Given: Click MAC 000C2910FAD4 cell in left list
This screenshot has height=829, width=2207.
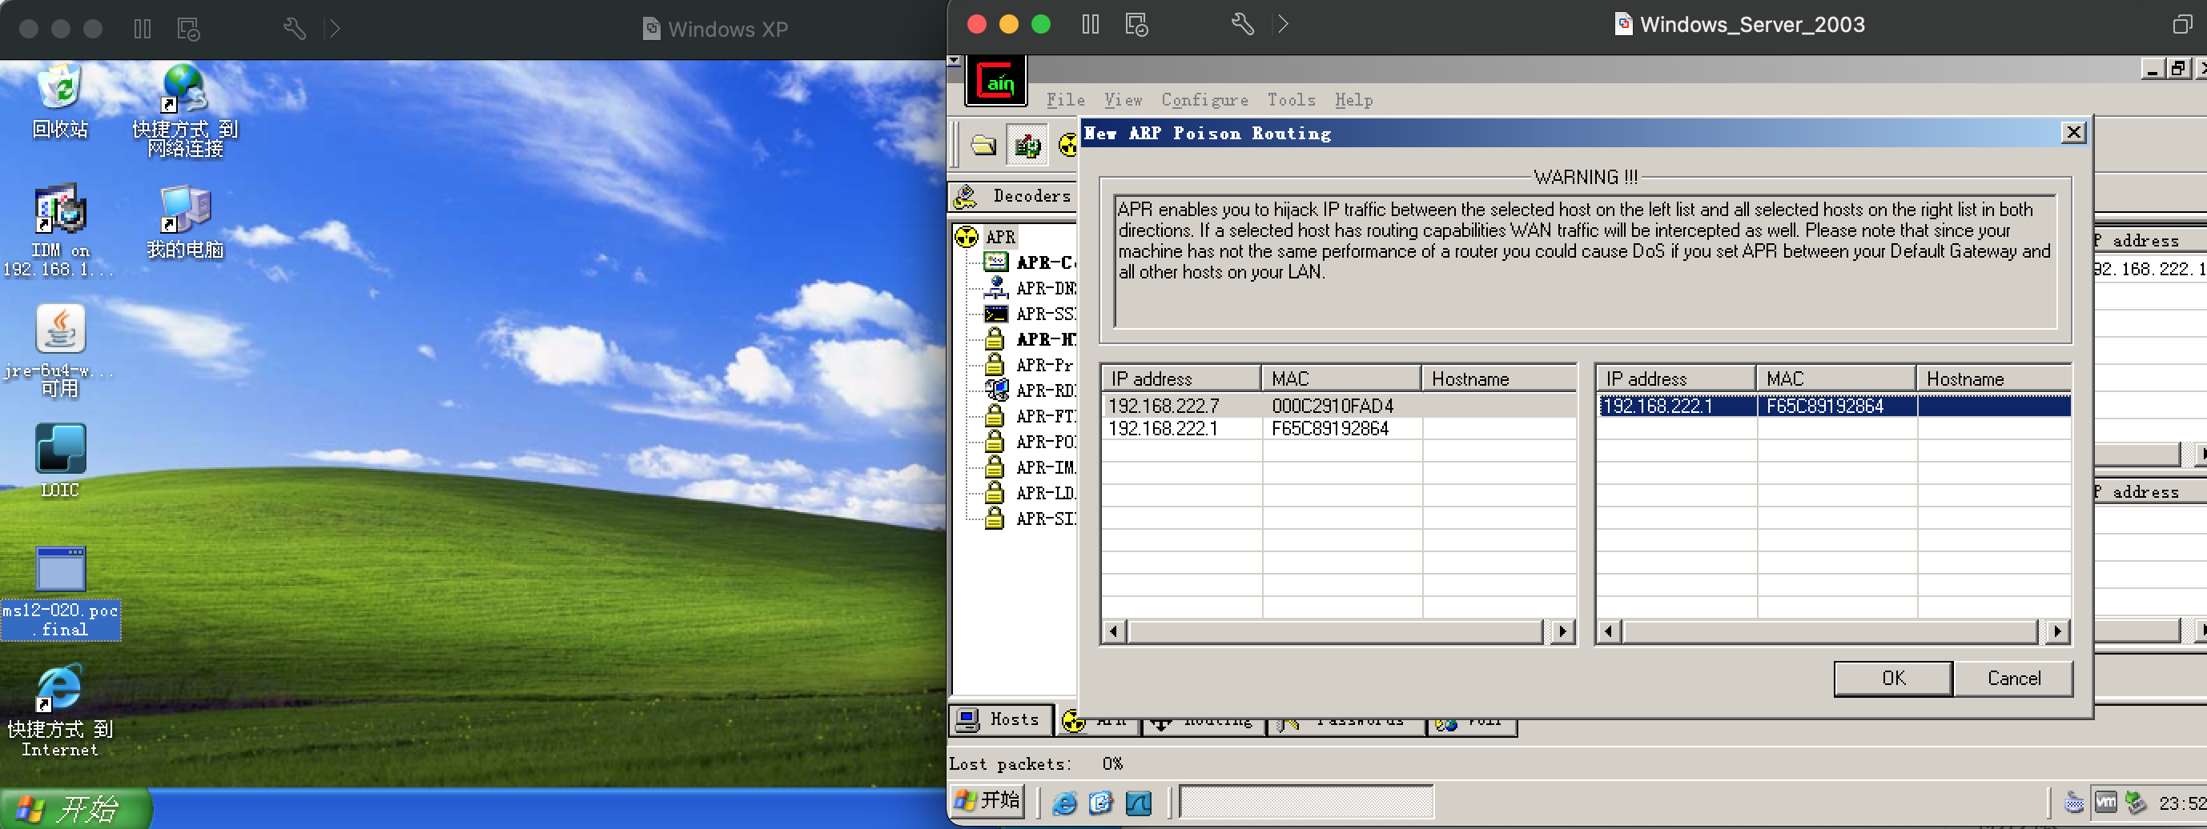Looking at the screenshot, I should click(x=1334, y=406).
